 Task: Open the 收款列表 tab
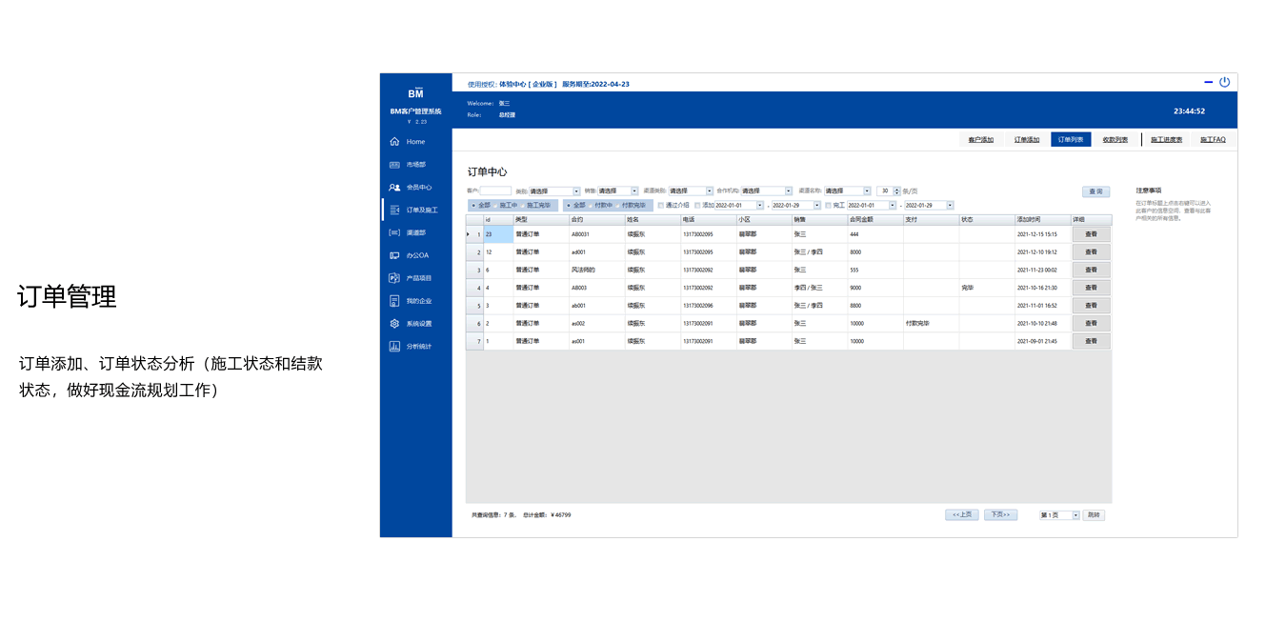click(1115, 140)
